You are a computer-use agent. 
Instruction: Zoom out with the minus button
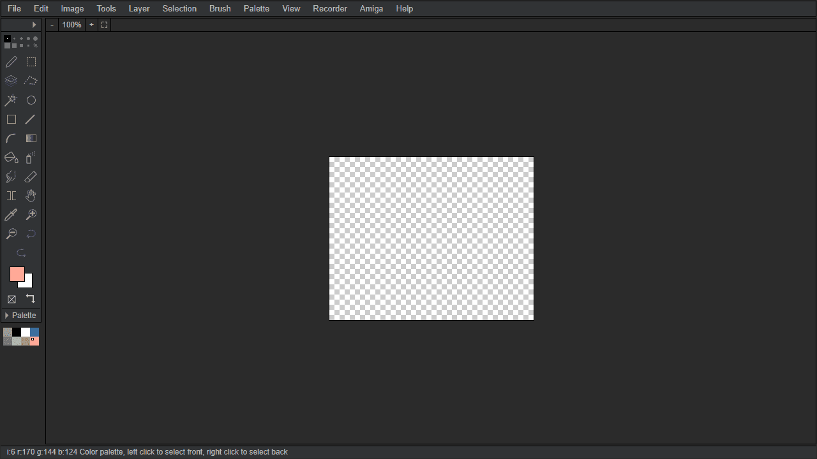(x=52, y=25)
